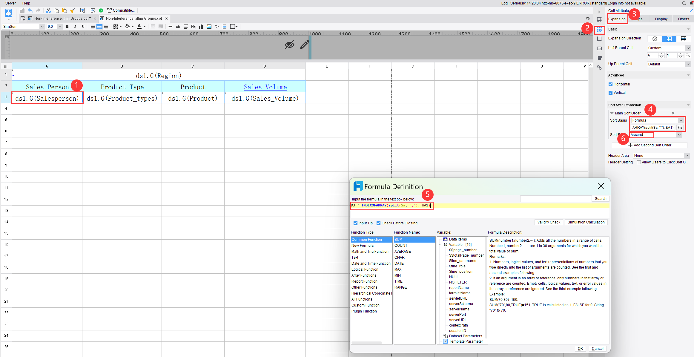Toggle Italic formatting button
694x357 pixels.
pos(75,27)
